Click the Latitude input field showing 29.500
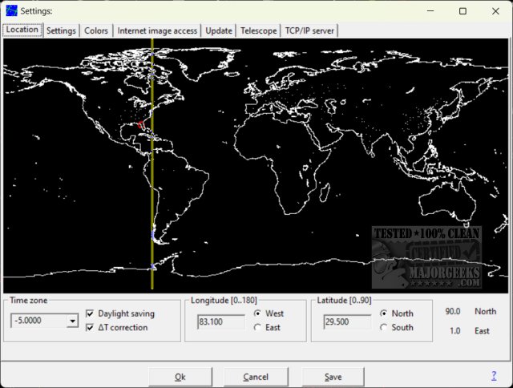This screenshot has height=388, width=513. (347, 322)
